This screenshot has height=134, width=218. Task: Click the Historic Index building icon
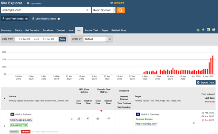(33, 19)
